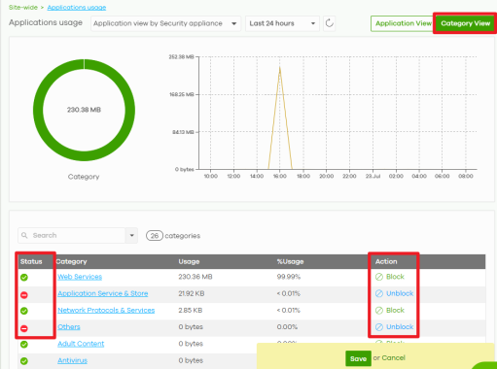Unblock Application Service & Store category
The height and width of the screenshot is (369, 497).
[394, 293]
